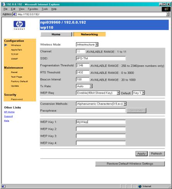Click the blue arrow beside Wireless
This screenshot has height=189, width=172.
6,45
